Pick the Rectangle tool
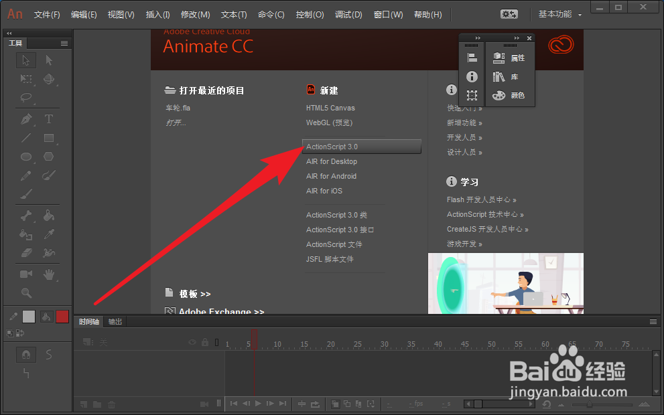 (x=49, y=138)
